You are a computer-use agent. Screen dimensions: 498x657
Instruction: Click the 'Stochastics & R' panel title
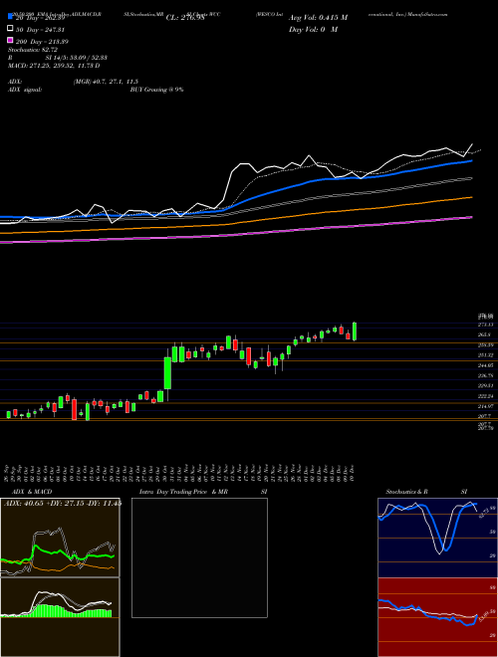(x=407, y=492)
